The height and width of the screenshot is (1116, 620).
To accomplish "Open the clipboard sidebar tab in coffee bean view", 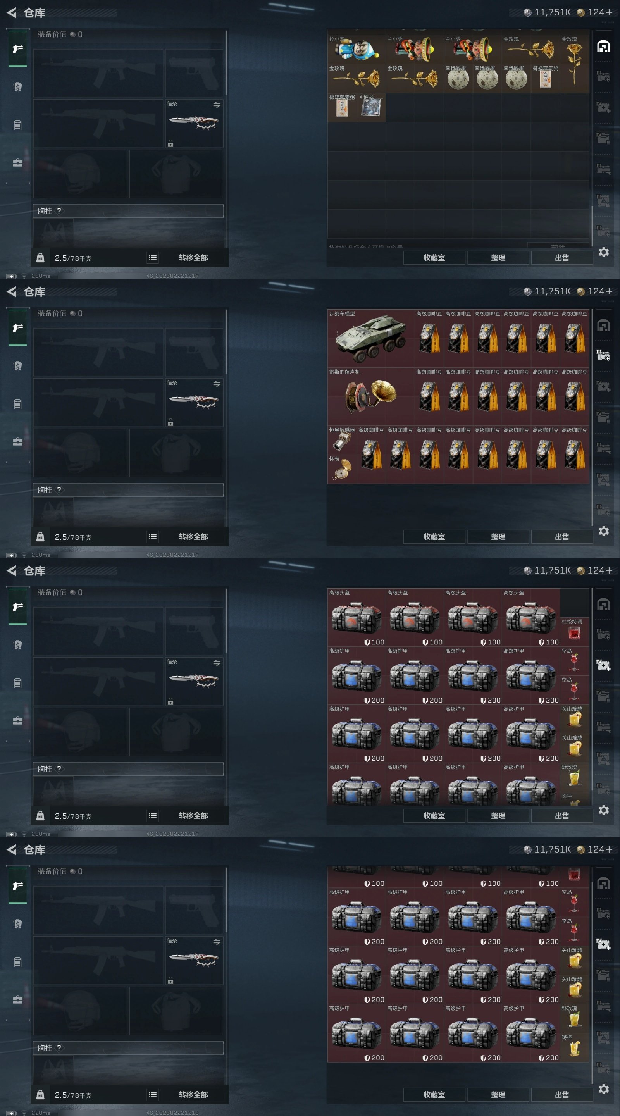I will point(18,404).
